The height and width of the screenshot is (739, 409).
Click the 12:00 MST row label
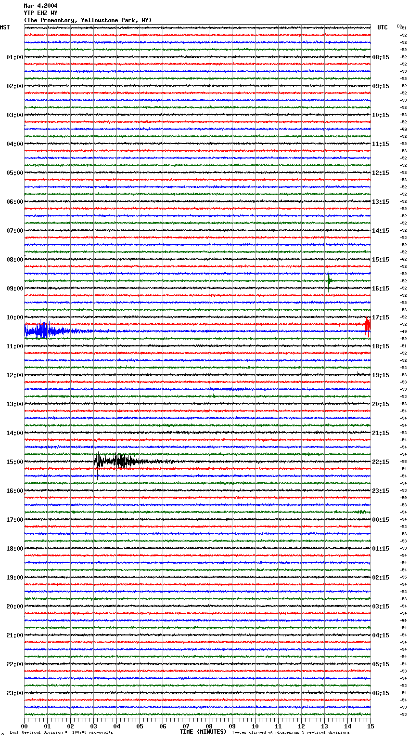coord(15,375)
